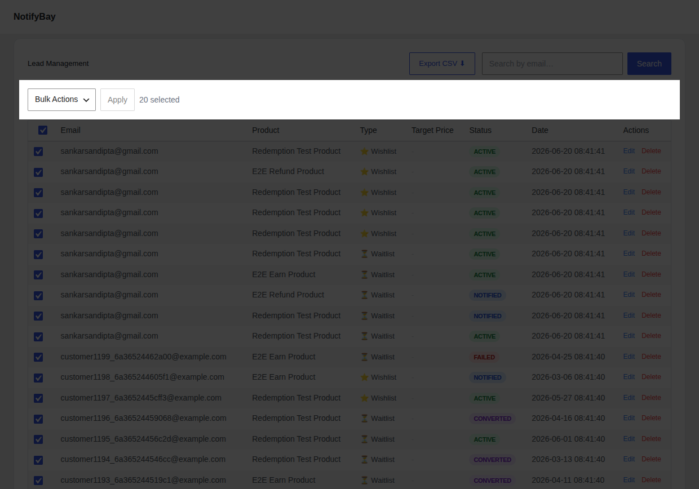Click CONVERTED badge in customer1194 row
The width and height of the screenshot is (699, 489).
tap(492, 460)
